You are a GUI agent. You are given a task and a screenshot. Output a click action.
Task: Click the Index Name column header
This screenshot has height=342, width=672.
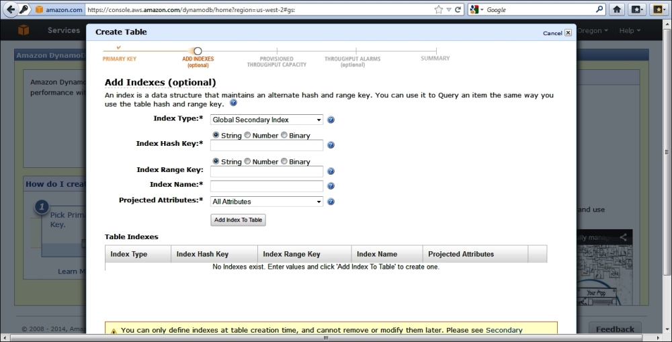coord(387,254)
